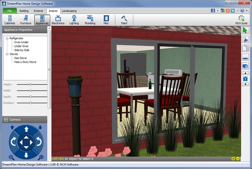Click center camera pan pad
252x169 pixels.
click(x=26, y=142)
